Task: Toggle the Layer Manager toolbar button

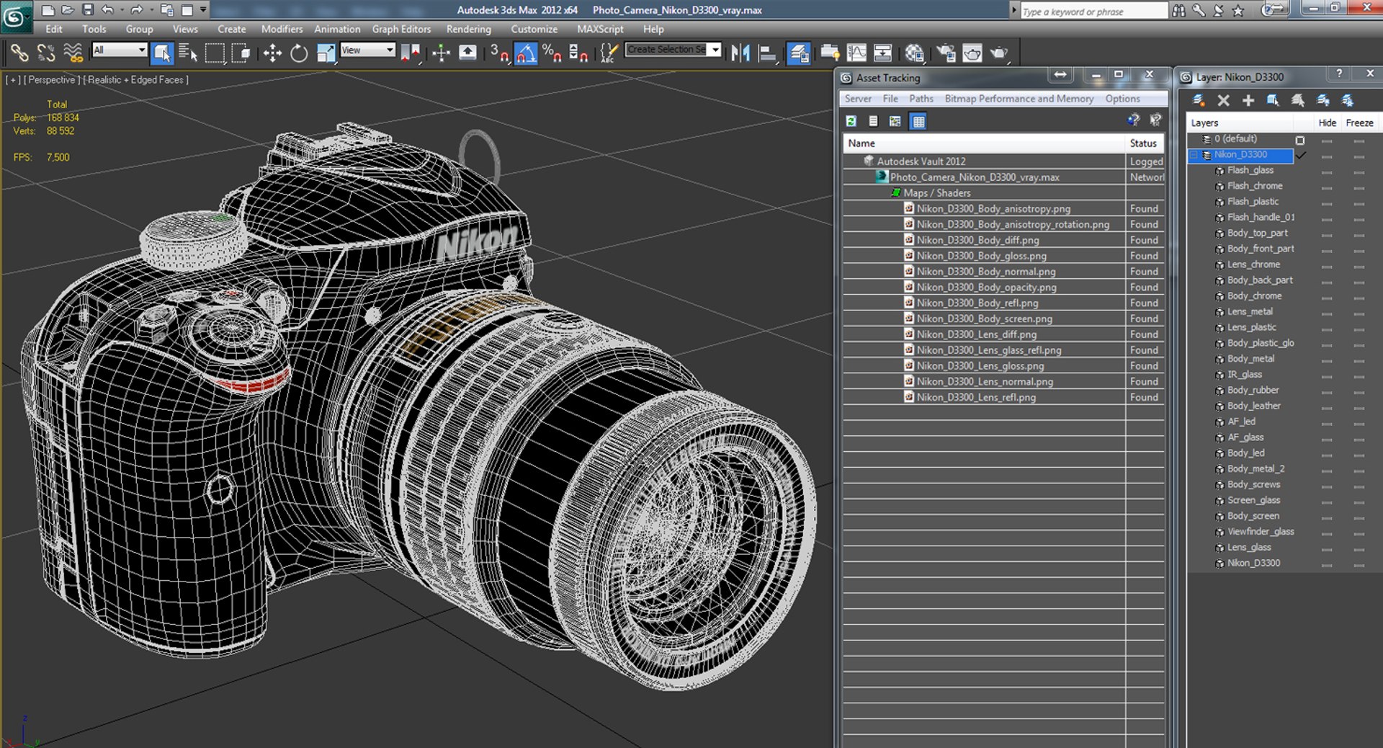Action: pos(799,53)
